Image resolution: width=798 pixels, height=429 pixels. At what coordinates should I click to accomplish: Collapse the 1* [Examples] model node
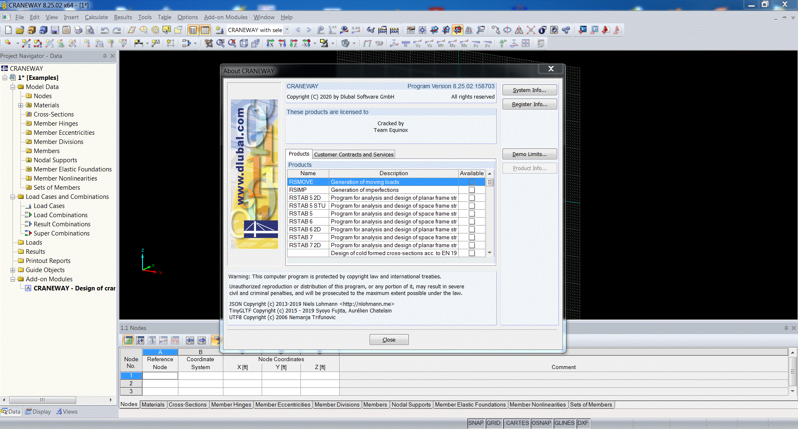[x=5, y=78]
